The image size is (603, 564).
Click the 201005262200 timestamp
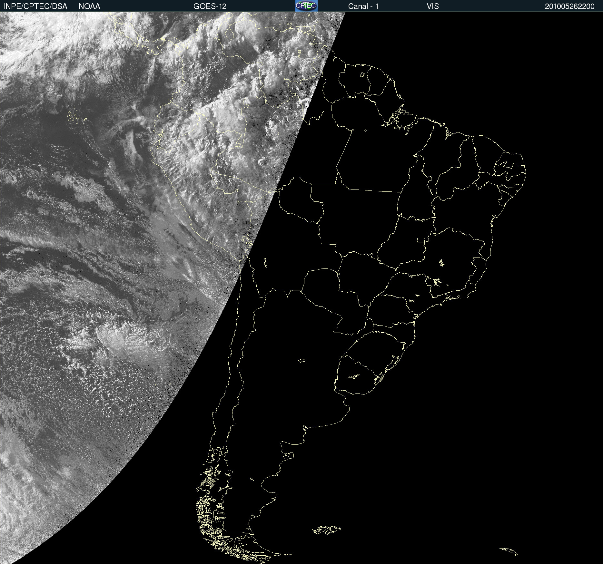tap(570, 6)
